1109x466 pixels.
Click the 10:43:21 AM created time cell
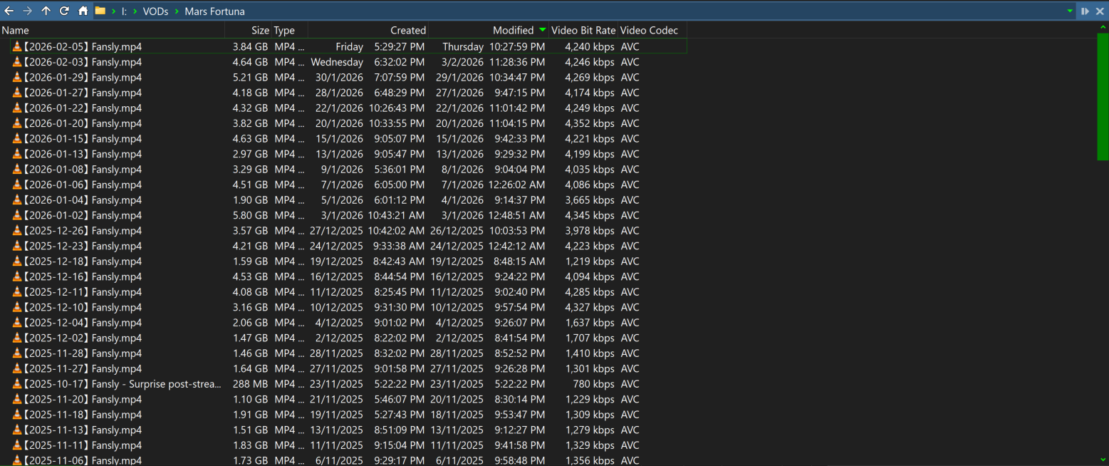(x=396, y=215)
